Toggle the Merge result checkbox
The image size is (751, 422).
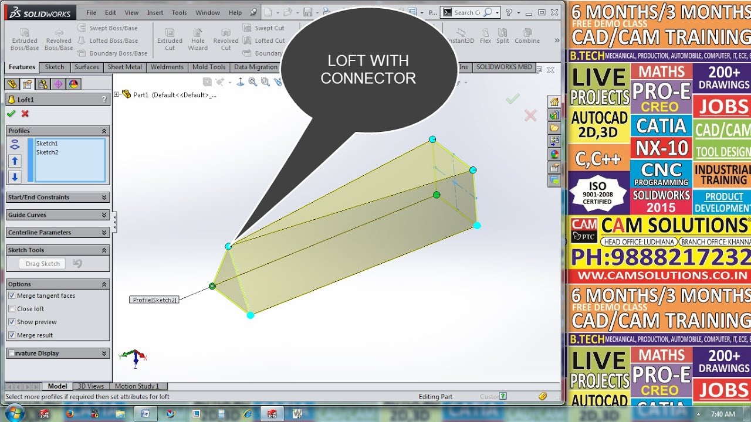point(12,335)
